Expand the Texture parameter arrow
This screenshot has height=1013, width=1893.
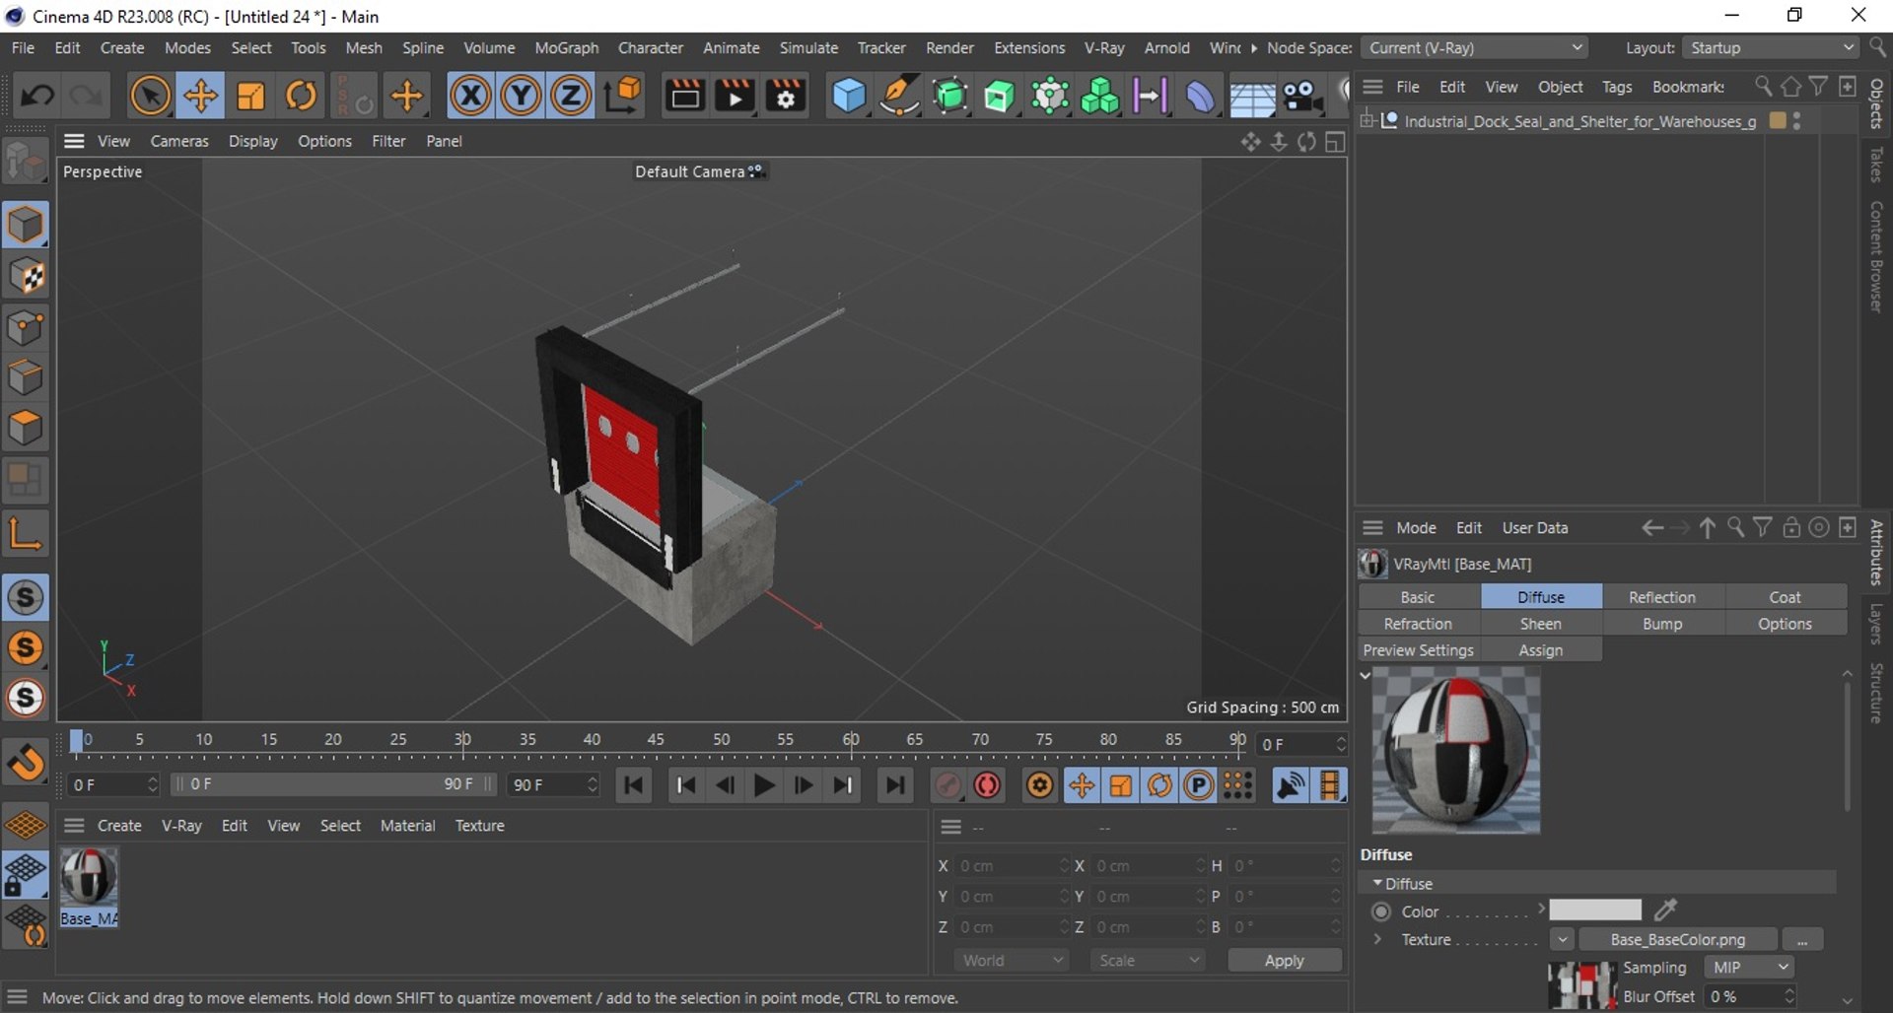pos(1377,939)
